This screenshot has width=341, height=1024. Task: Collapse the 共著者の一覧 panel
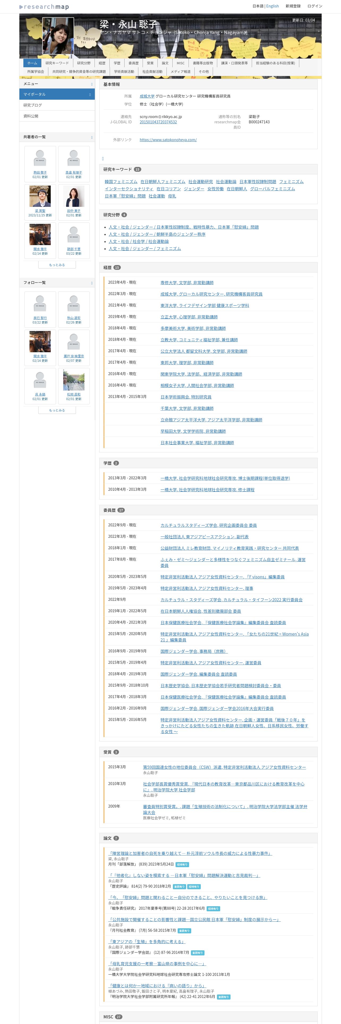click(92, 137)
